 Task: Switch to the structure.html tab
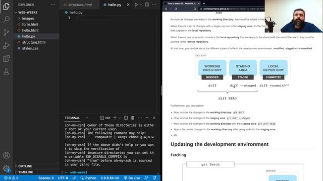pyautogui.click(x=80, y=5)
